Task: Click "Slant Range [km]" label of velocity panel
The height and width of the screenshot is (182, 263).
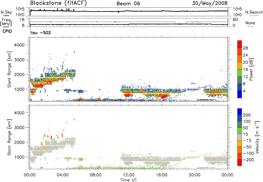Action: click(9, 137)
